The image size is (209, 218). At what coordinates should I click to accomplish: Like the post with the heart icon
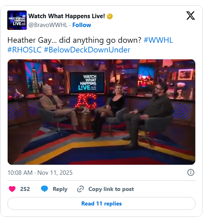coord(12,189)
